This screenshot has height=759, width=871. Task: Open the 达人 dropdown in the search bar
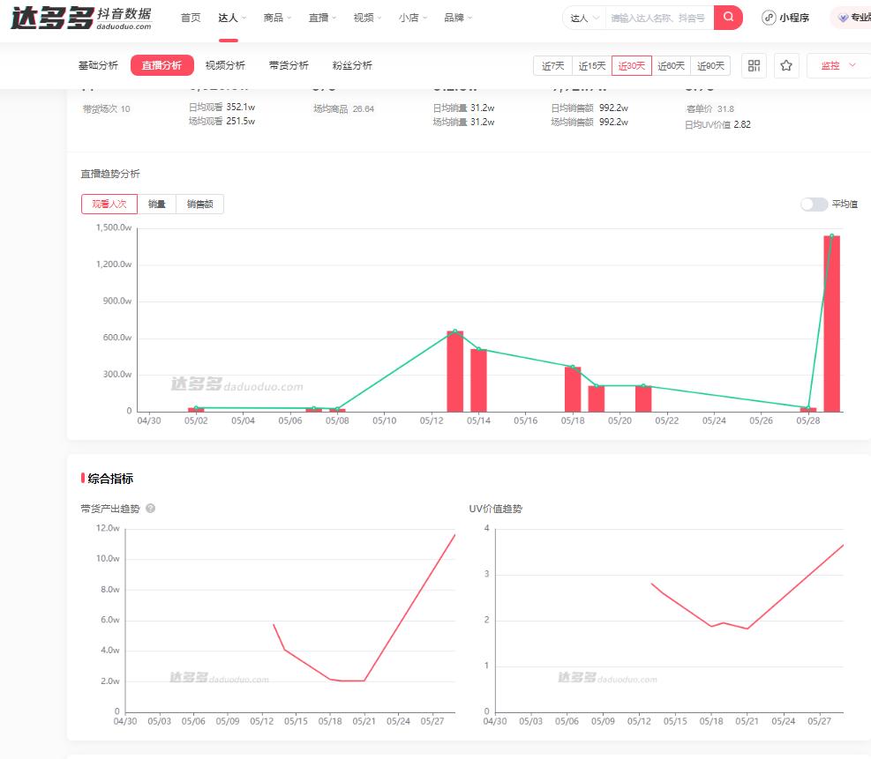click(583, 17)
